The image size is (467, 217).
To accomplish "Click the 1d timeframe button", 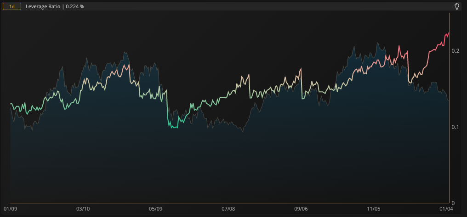I will point(12,6).
